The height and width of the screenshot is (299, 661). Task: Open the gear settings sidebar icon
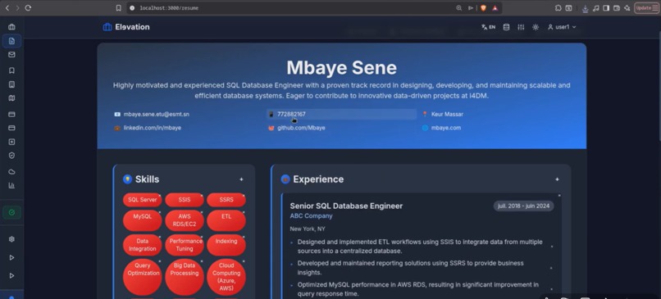click(x=11, y=238)
